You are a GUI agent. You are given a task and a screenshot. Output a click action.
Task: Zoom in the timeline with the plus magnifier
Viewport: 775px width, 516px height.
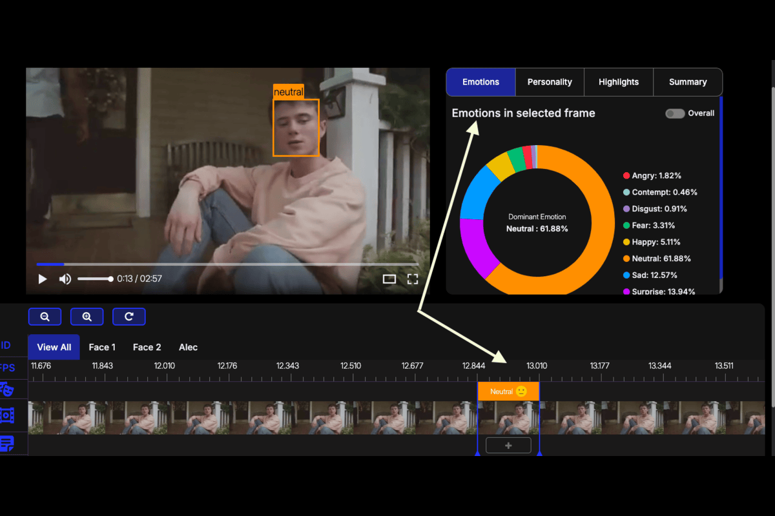coord(87,317)
